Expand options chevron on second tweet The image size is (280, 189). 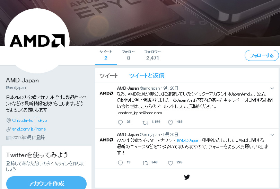pyautogui.click(x=272, y=135)
